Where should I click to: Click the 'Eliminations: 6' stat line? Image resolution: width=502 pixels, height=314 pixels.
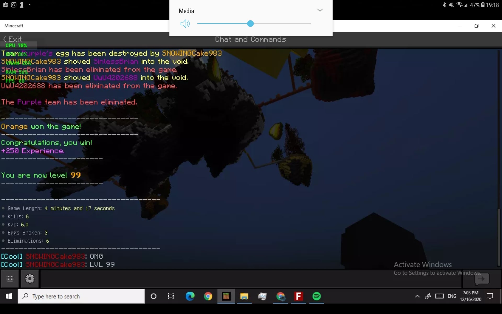click(25, 241)
